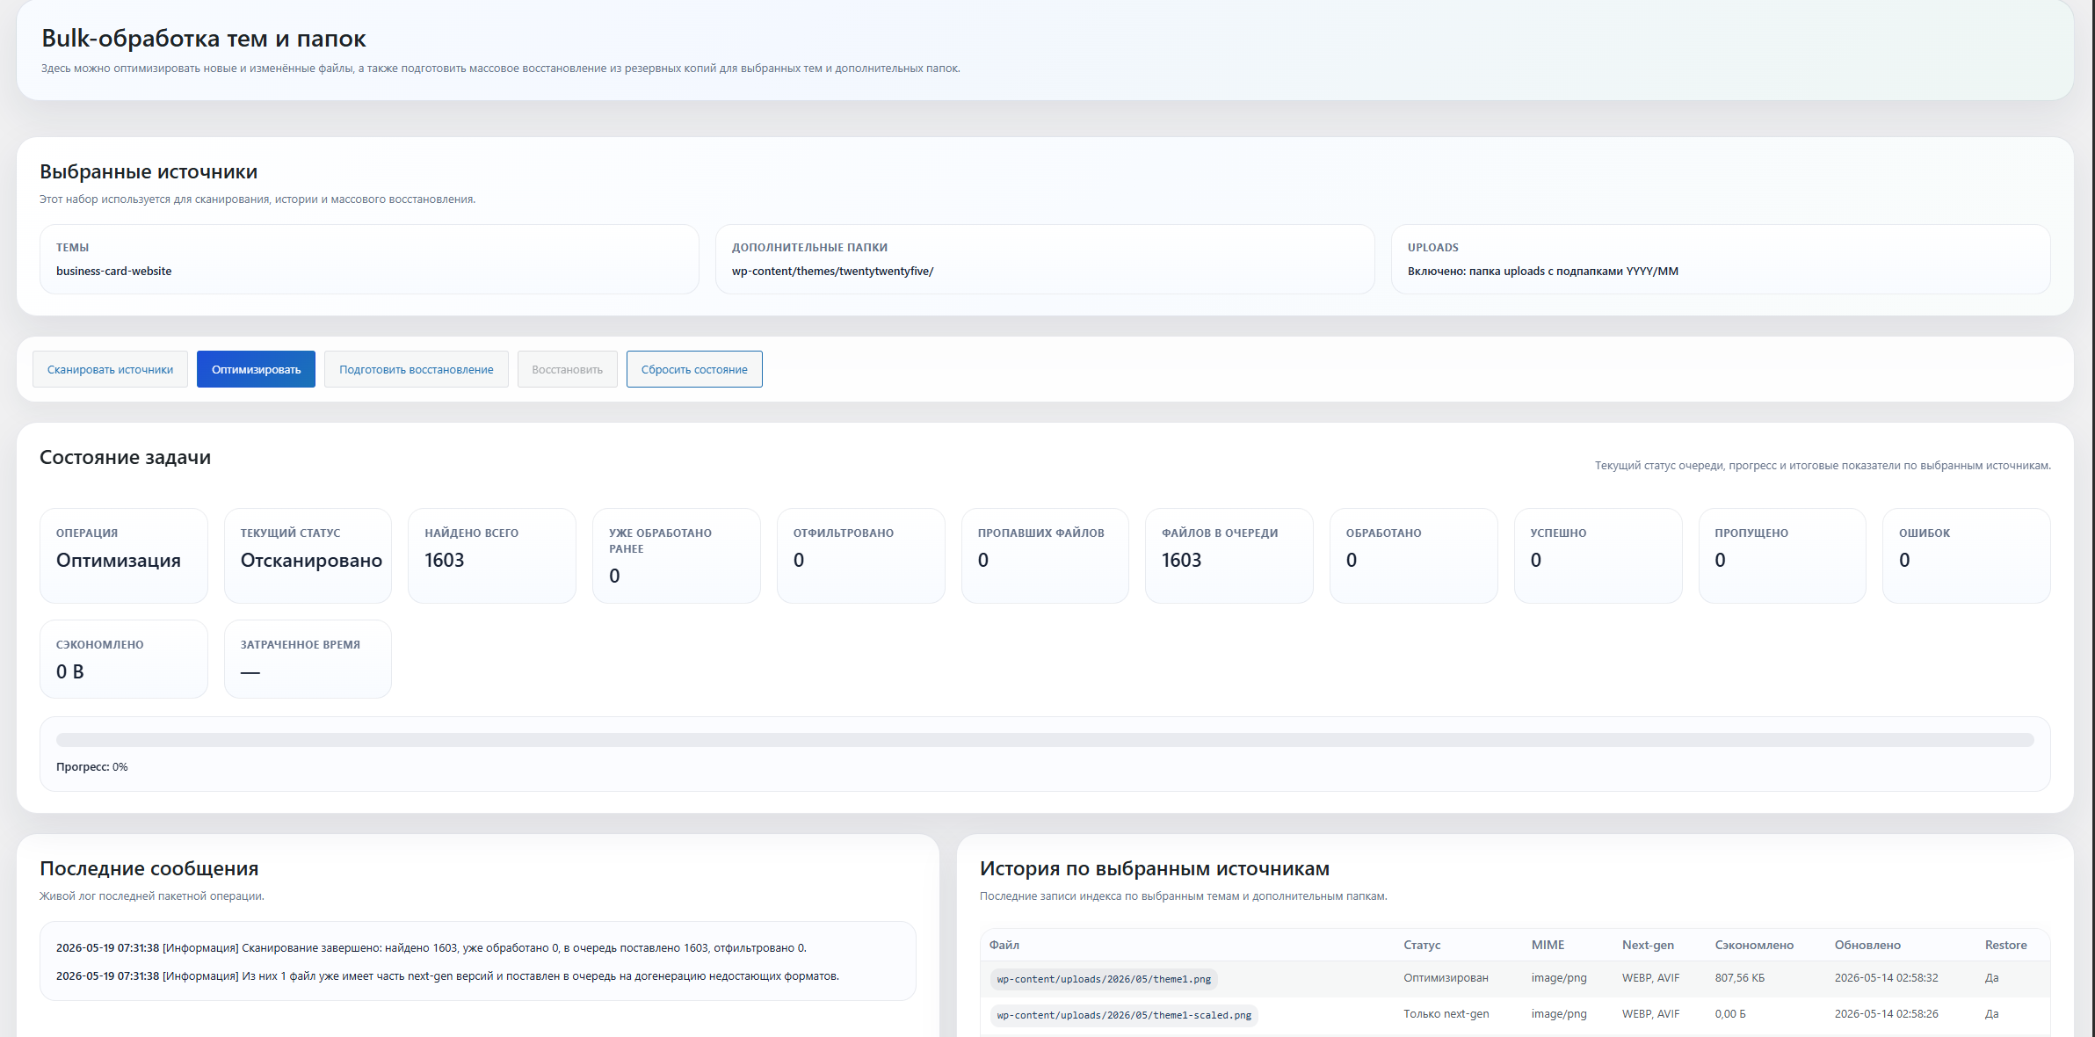Click file path 'theme1-scaled.png' in history
This screenshot has width=2095, height=1037.
point(1124,1015)
